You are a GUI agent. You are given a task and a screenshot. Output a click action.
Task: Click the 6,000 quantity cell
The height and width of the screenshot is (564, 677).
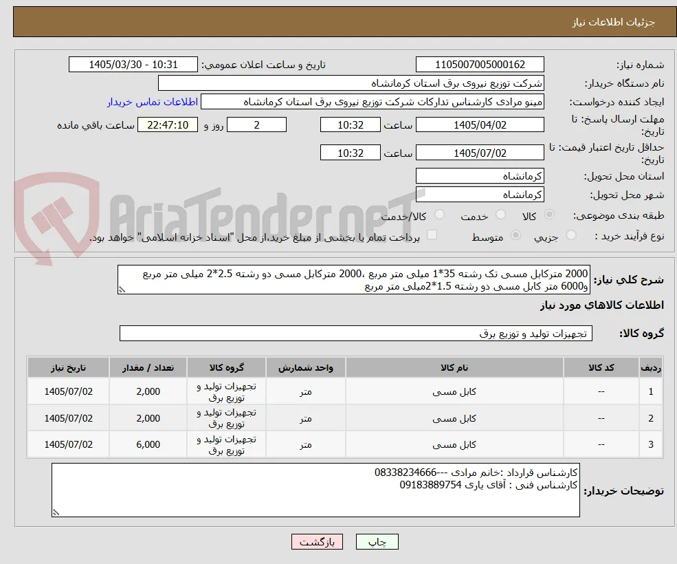(148, 445)
